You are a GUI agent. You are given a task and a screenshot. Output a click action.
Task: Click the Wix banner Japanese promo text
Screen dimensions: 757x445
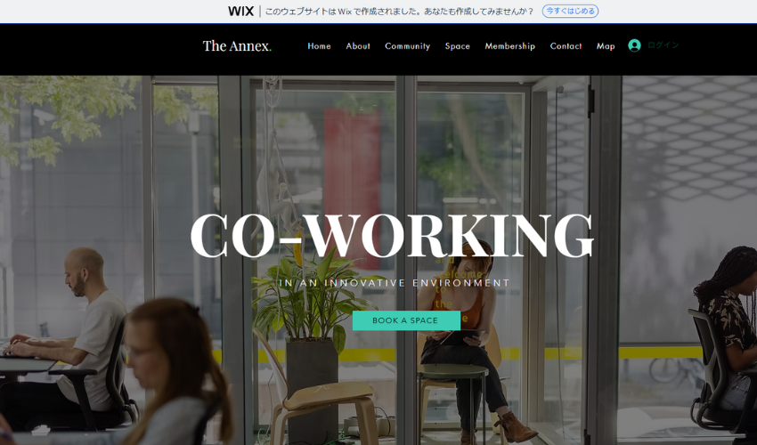[x=400, y=11]
